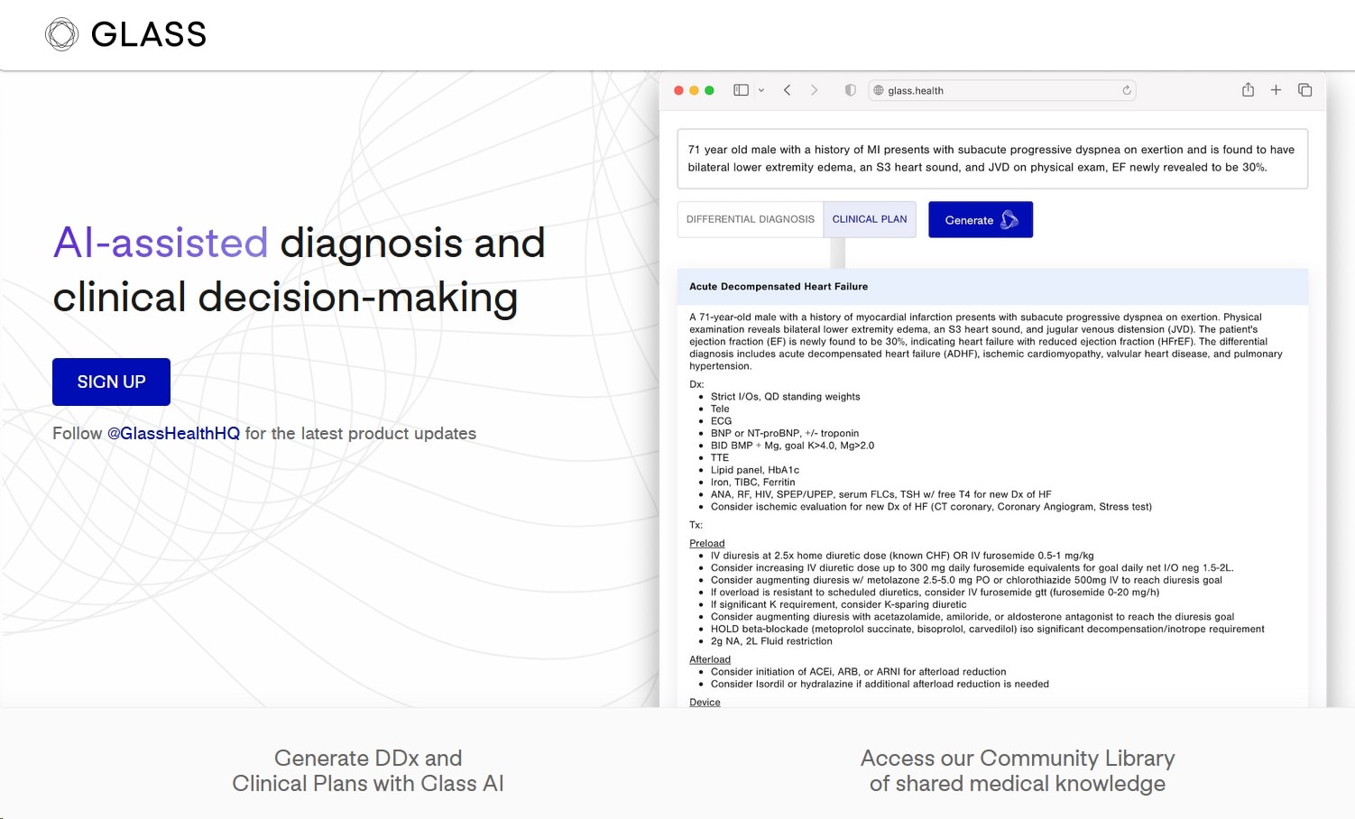Show the tab overview icon

(1304, 89)
